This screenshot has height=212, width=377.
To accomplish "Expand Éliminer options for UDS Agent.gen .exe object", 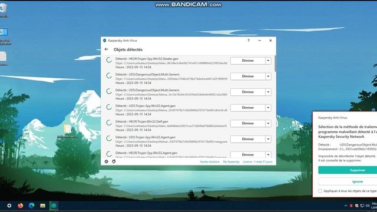I will 269,139.
